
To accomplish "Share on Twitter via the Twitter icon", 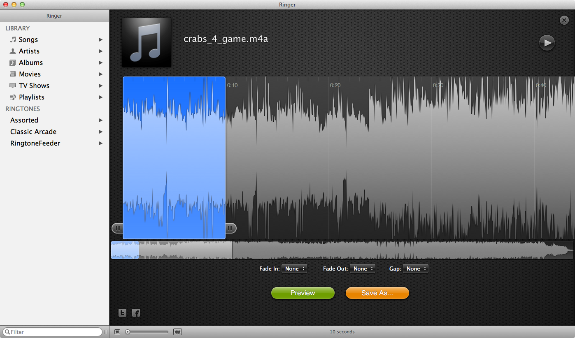I will point(122,313).
